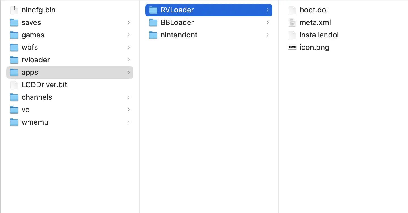Click the nintendont folder icon

point(153,35)
